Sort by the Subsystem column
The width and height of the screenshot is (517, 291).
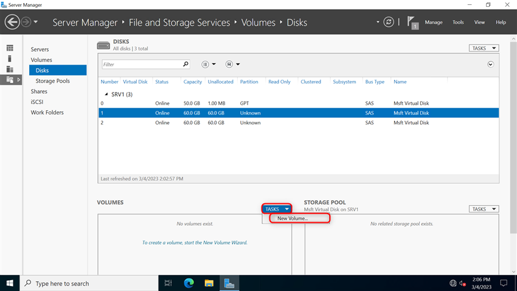[x=344, y=82]
